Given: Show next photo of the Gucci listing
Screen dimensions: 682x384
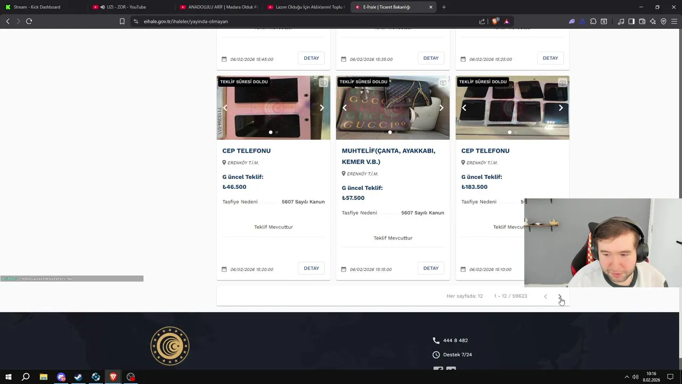Looking at the screenshot, I should coord(441,108).
